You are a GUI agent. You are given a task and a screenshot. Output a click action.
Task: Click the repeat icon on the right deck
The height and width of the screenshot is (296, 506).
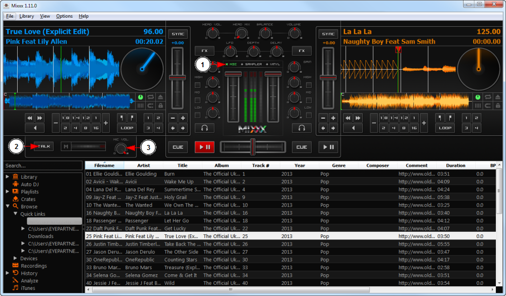488,97
